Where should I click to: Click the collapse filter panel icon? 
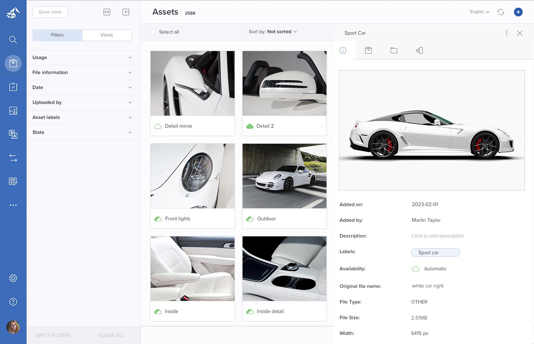[126, 12]
